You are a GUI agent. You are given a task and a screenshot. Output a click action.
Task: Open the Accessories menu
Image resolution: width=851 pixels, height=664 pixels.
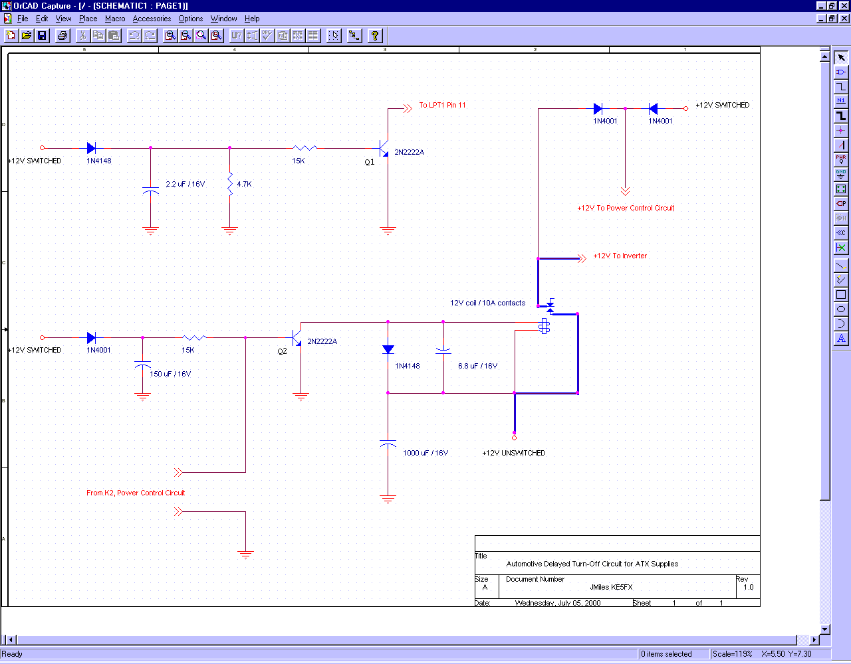pos(152,19)
